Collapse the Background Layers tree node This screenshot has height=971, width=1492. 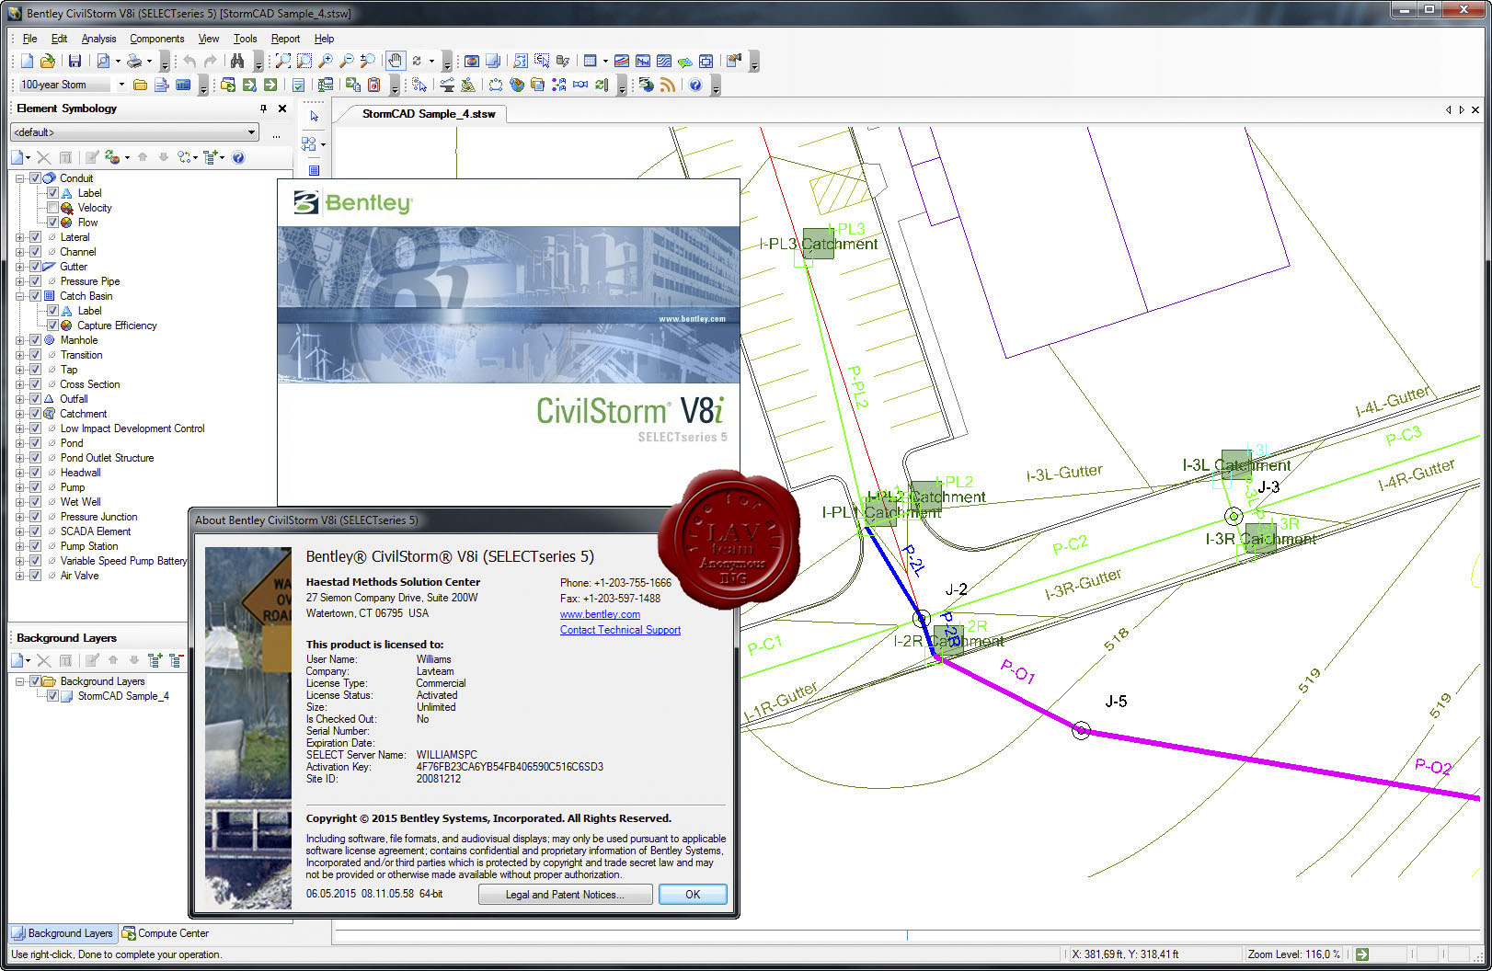20,681
